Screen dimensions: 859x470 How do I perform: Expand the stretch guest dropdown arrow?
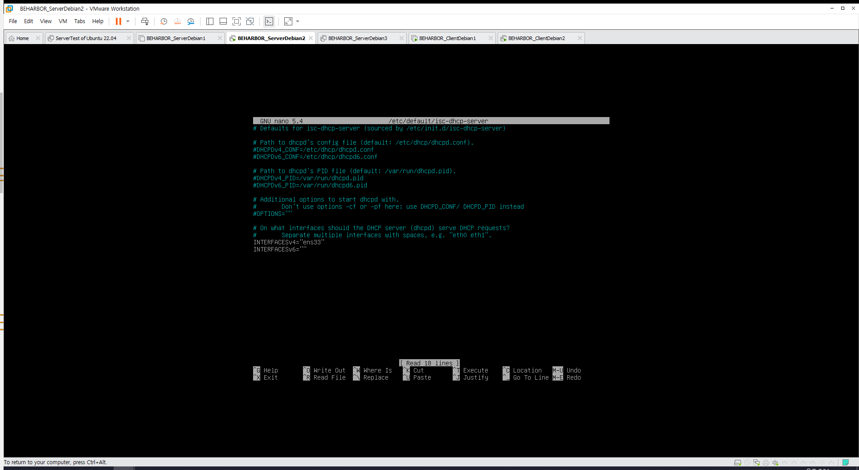[298, 21]
